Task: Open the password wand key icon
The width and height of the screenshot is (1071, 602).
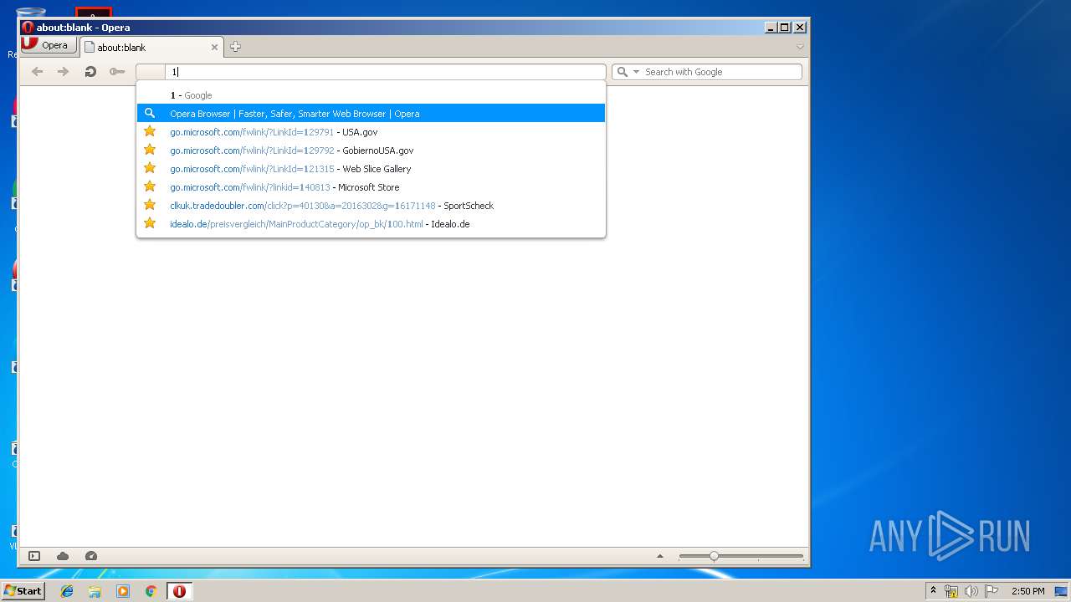Action: click(117, 72)
